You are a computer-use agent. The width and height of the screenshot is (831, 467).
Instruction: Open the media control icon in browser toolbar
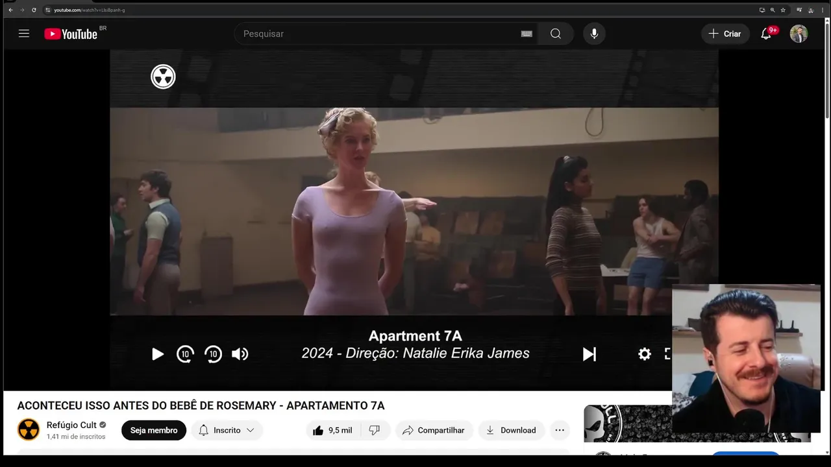tap(799, 10)
